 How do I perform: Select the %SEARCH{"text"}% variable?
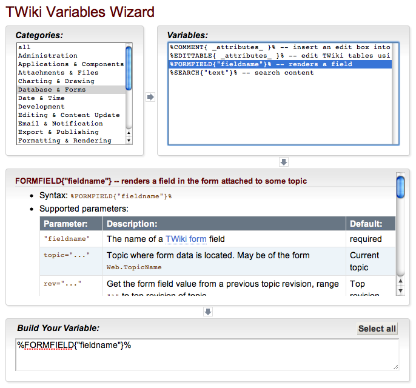pos(280,73)
